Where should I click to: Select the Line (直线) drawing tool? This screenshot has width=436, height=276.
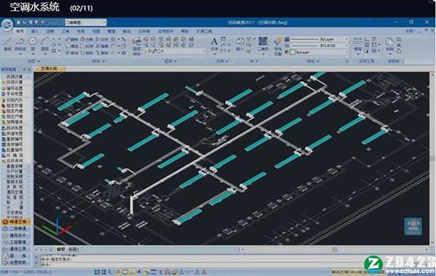(7, 44)
